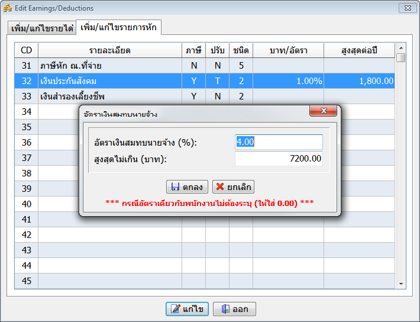
Task: Select row 33 เงินสำรองเลี้ยงชีพ
Action: pos(109,96)
